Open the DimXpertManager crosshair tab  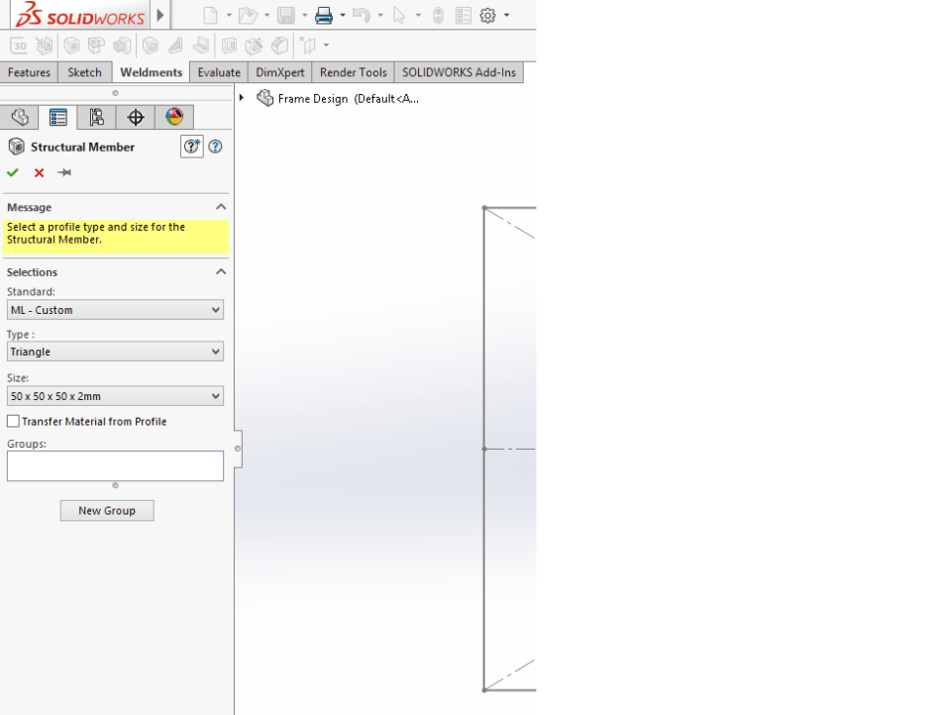click(x=135, y=117)
